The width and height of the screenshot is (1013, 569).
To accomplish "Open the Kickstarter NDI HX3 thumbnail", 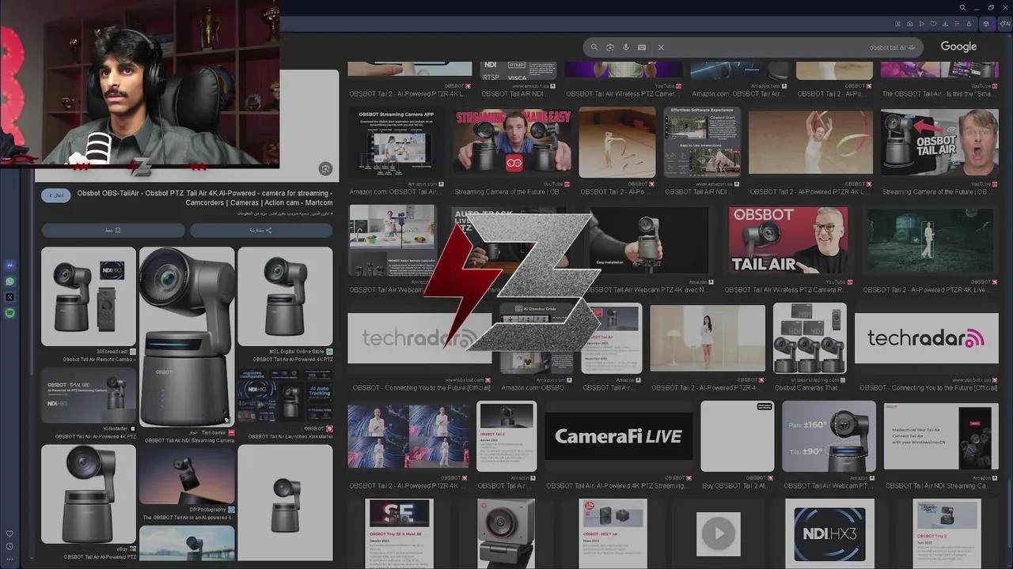I will pos(89,394).
